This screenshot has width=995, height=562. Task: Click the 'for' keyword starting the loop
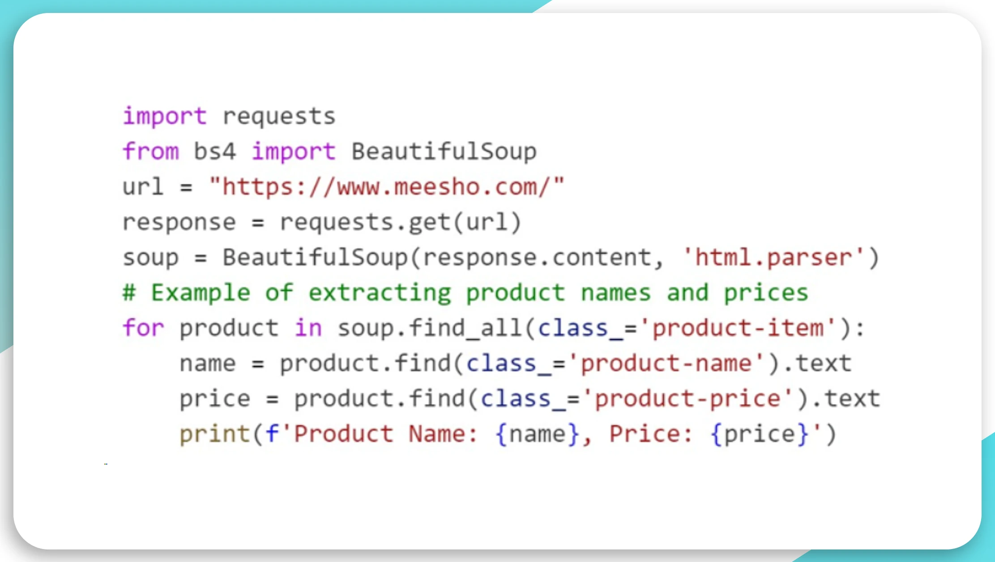pos(144,328)
